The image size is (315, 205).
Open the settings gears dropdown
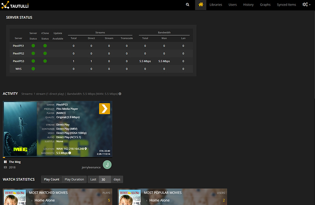[x=306, y=5]
